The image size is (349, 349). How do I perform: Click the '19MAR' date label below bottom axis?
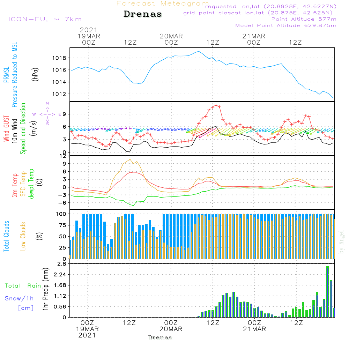click(x=88, y=329)
